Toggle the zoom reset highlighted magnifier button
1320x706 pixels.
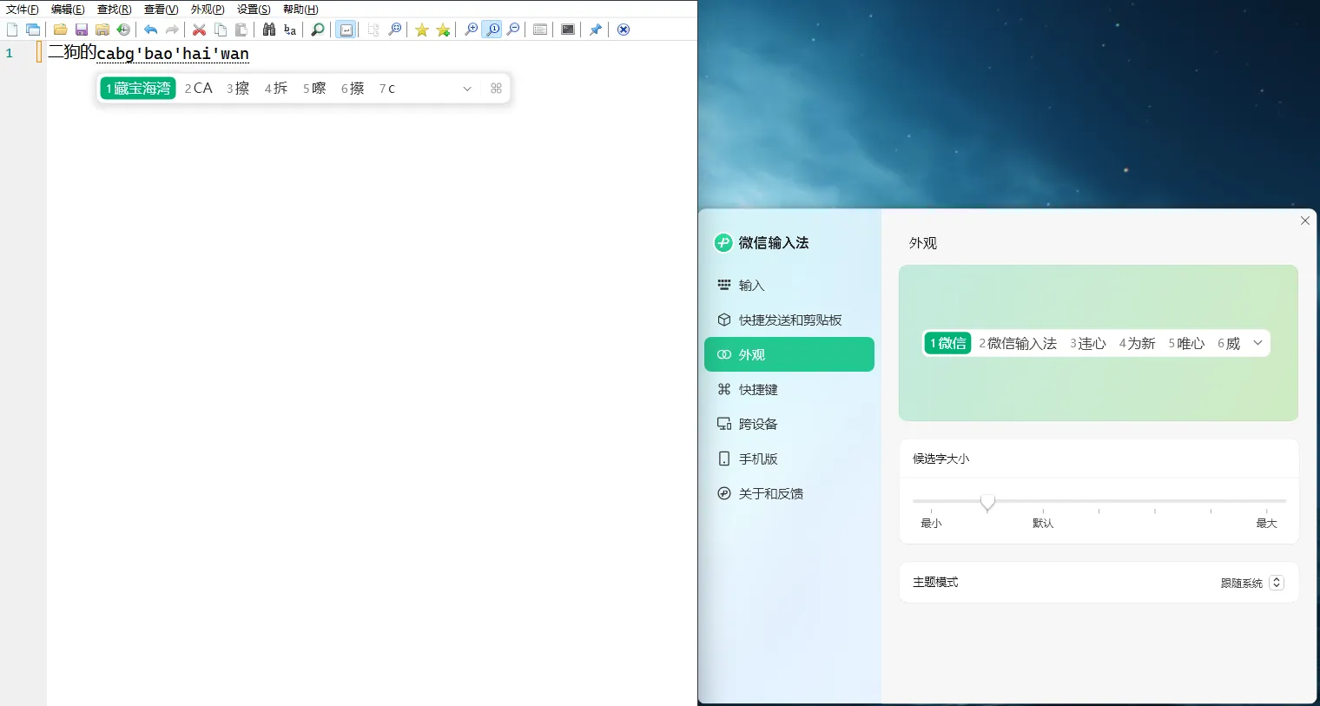click(x=492, y=29)
